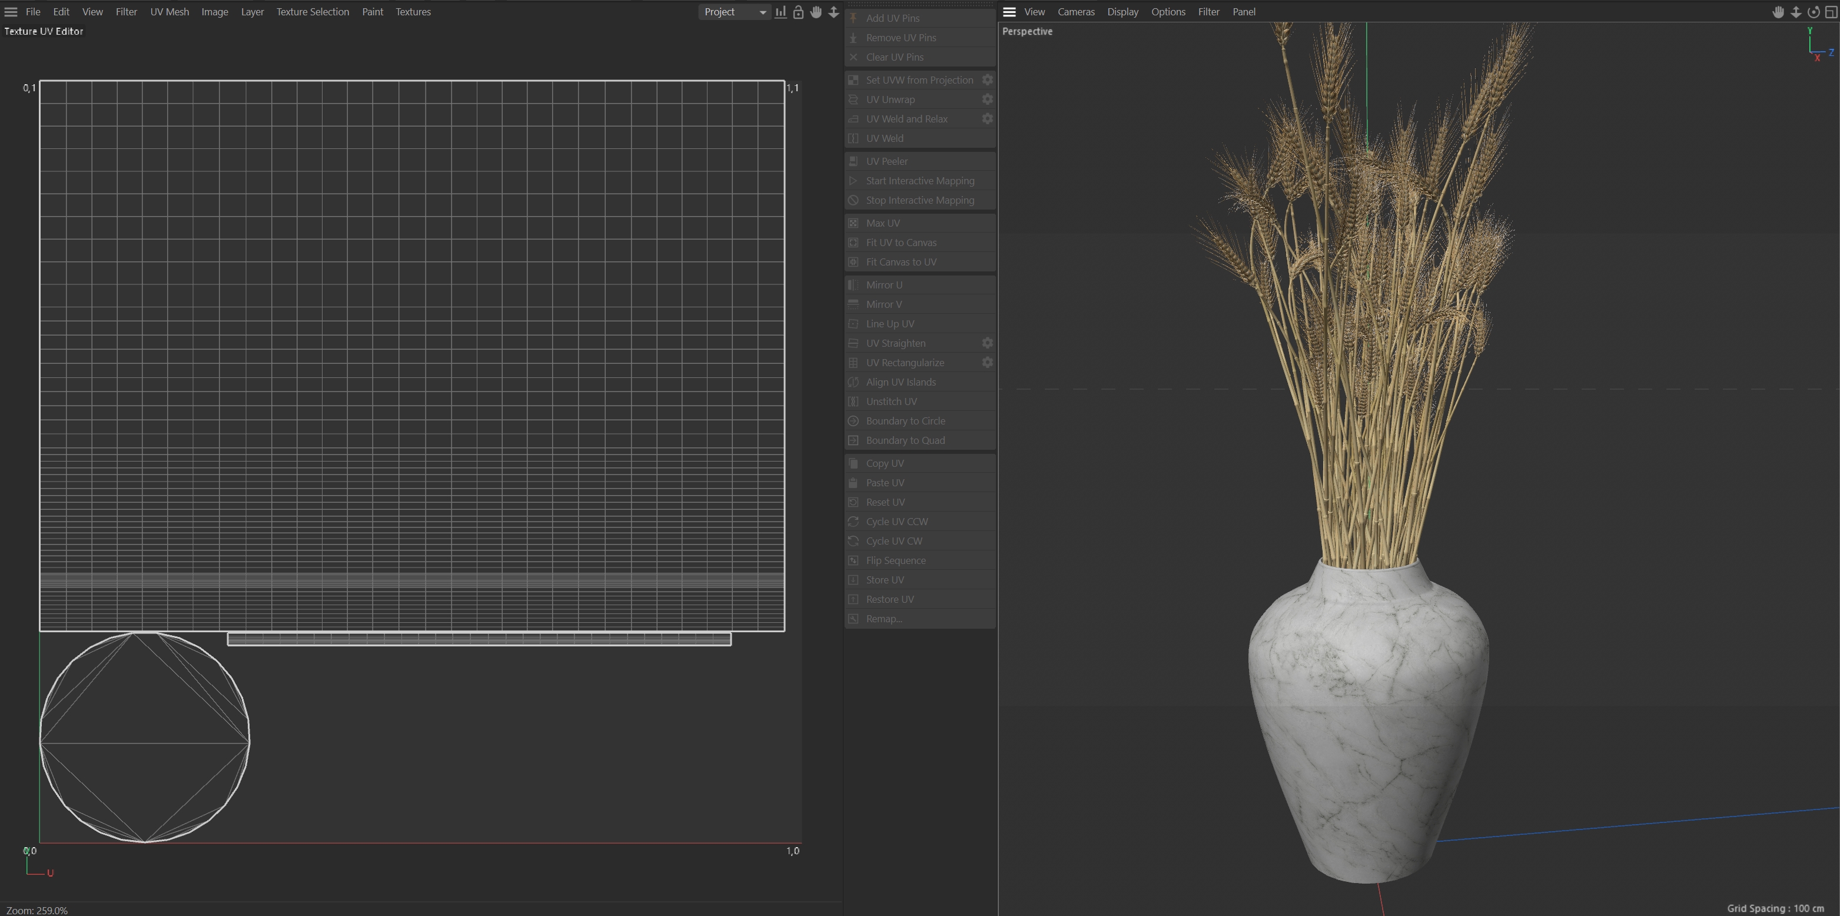The width and height of the screenshot is (1840, 916).
Task: Click the circular UV island in canvas
Action: point(144,738)
